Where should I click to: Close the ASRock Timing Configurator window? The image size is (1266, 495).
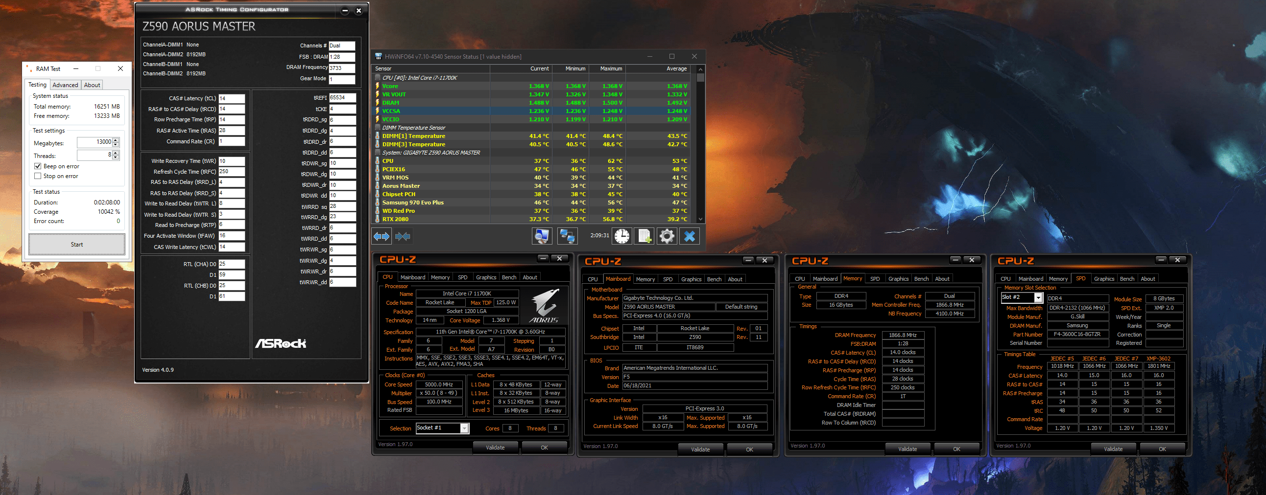pyautogui.click(x=359, y=10)
